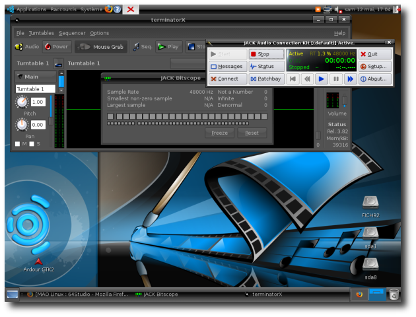Switch to JACK Bitscope taskbar entry
This screenshot has width=416, height=317.
tap(156, 295)
